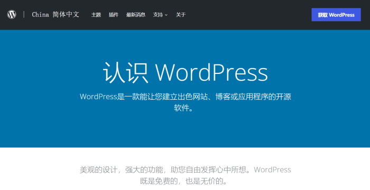The image size is (370, 190).
Task: Open the China 简体中文 site title
Action: coord(55,15)
